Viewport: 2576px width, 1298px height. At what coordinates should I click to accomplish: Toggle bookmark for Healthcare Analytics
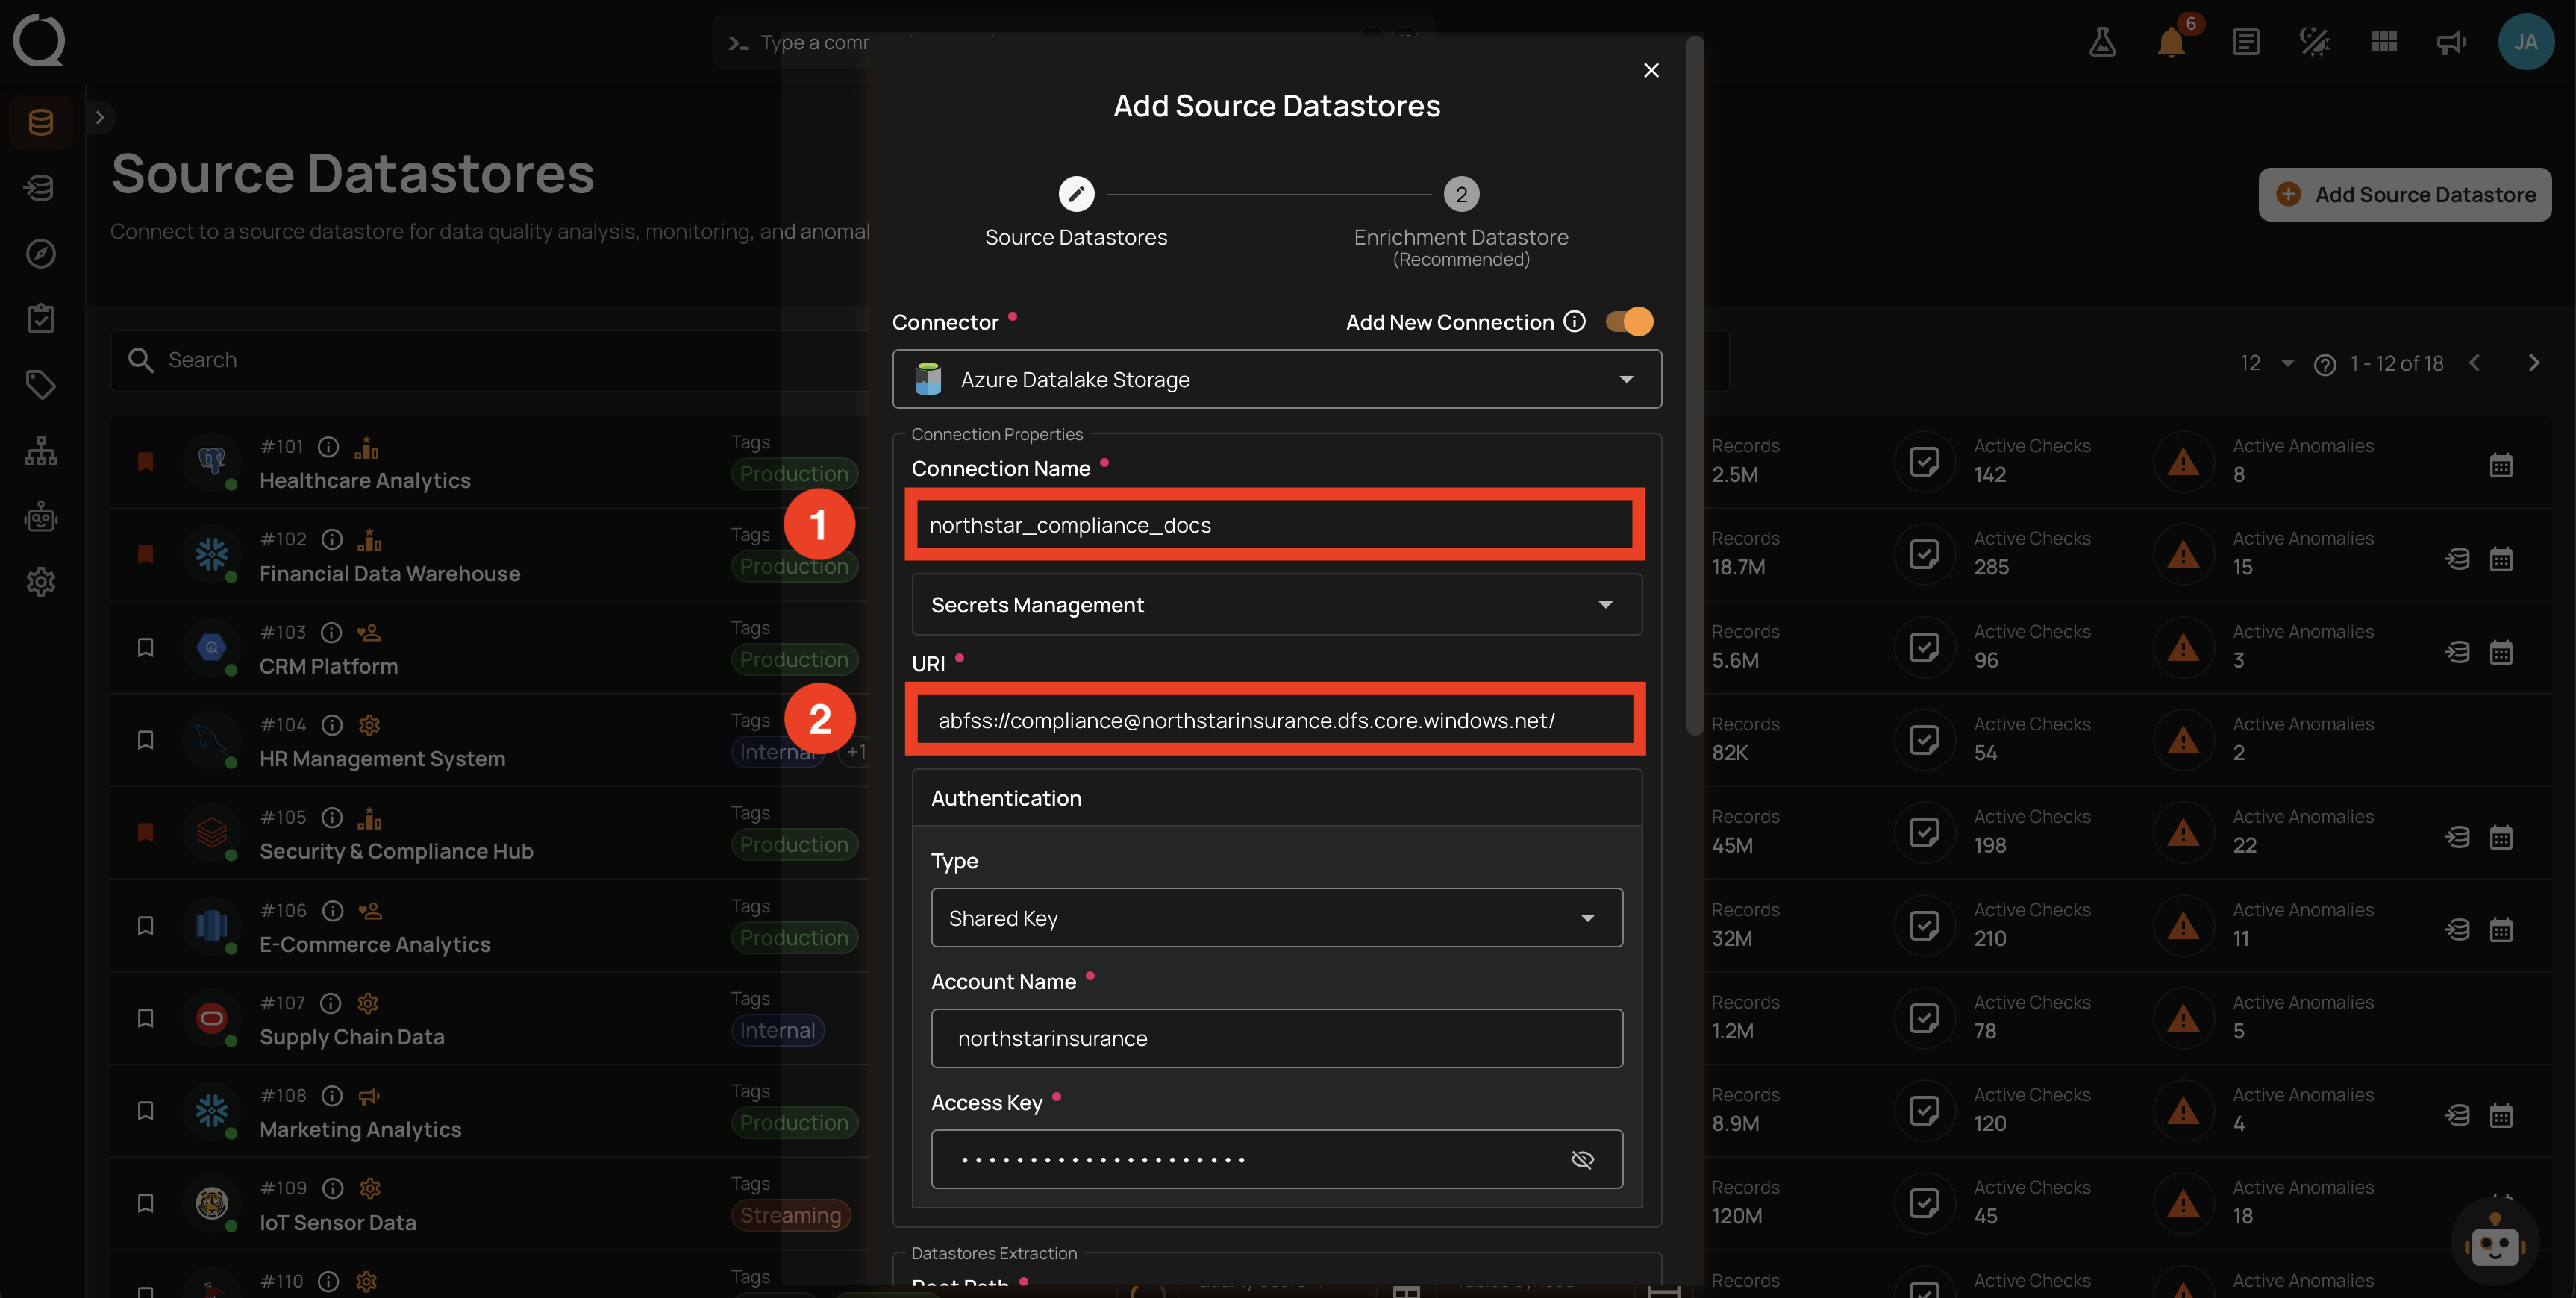tap(146, 461)
